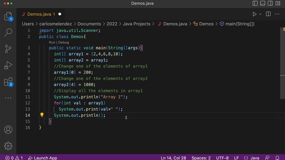Open notifications bell in status bar
This screenshot has height=160, width=285.
pyautogui.click(x=277, y=158)
